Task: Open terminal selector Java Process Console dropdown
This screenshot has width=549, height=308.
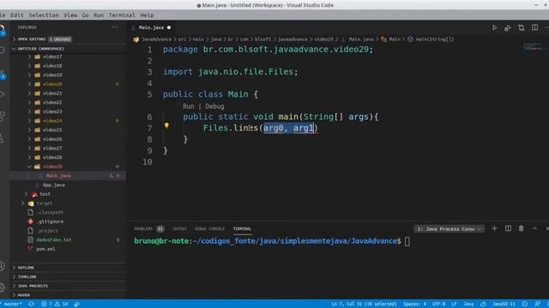Action: click(x=449, y=228)
